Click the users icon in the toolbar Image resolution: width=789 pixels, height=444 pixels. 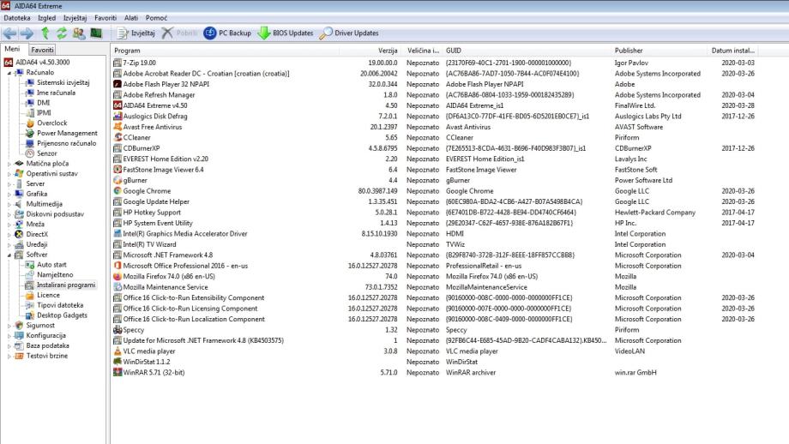tap(79, 33)
